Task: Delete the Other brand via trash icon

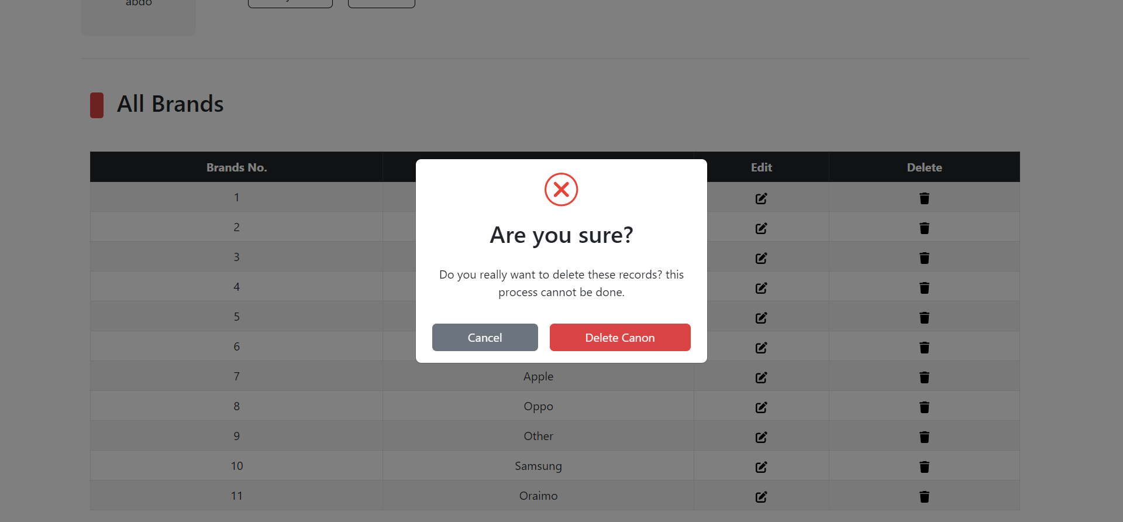Action: 924,437
